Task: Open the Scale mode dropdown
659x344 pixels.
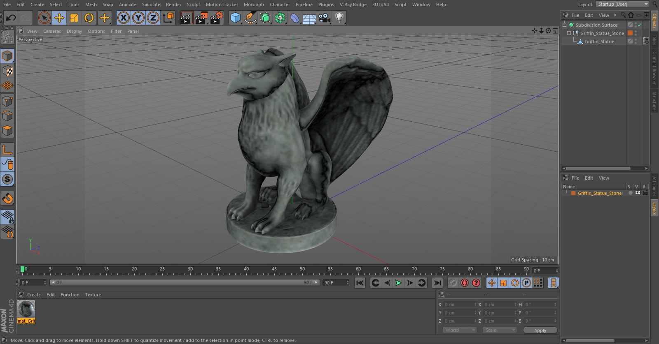Action: pos(499,330)
